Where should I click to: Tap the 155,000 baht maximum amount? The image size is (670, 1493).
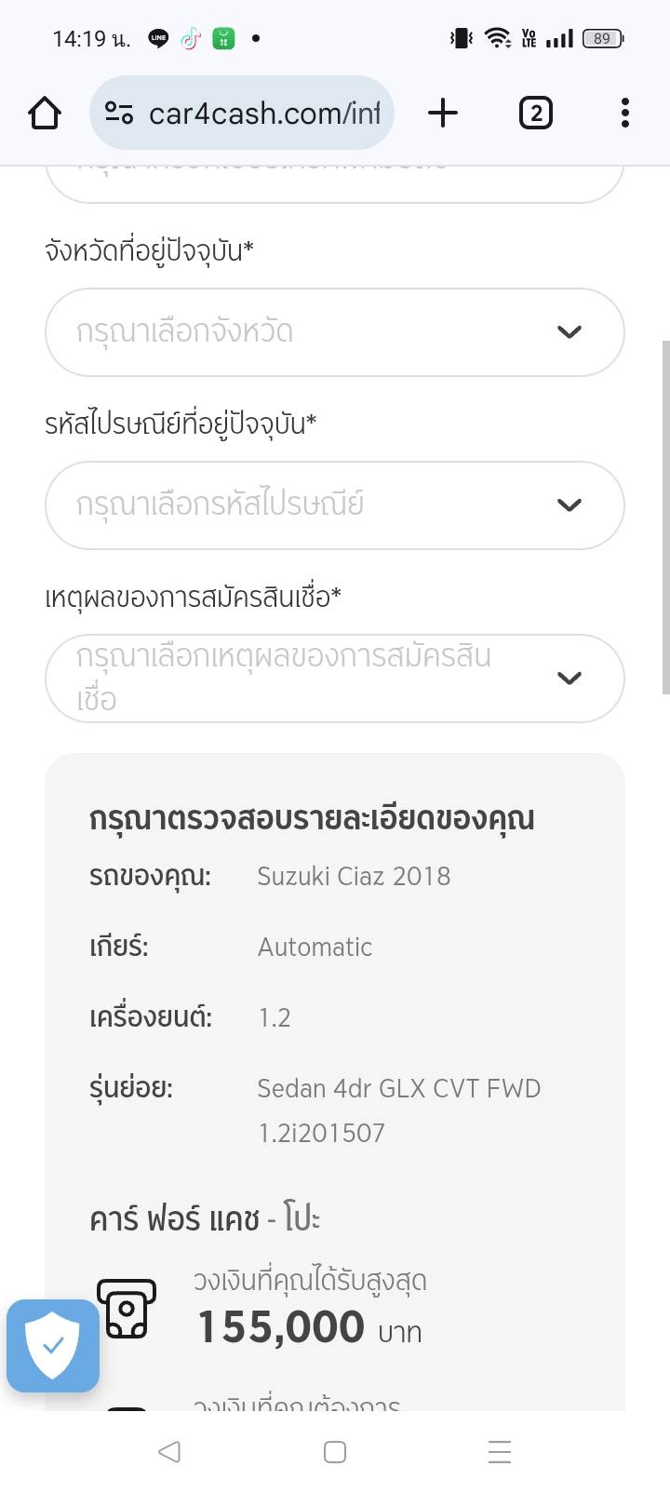click(x=281, y=1327)
